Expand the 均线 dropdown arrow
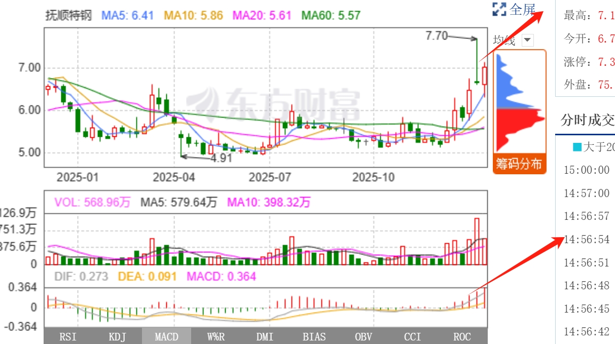The width and height of the screenshot is (615, 344). click(x=528, y=40)
